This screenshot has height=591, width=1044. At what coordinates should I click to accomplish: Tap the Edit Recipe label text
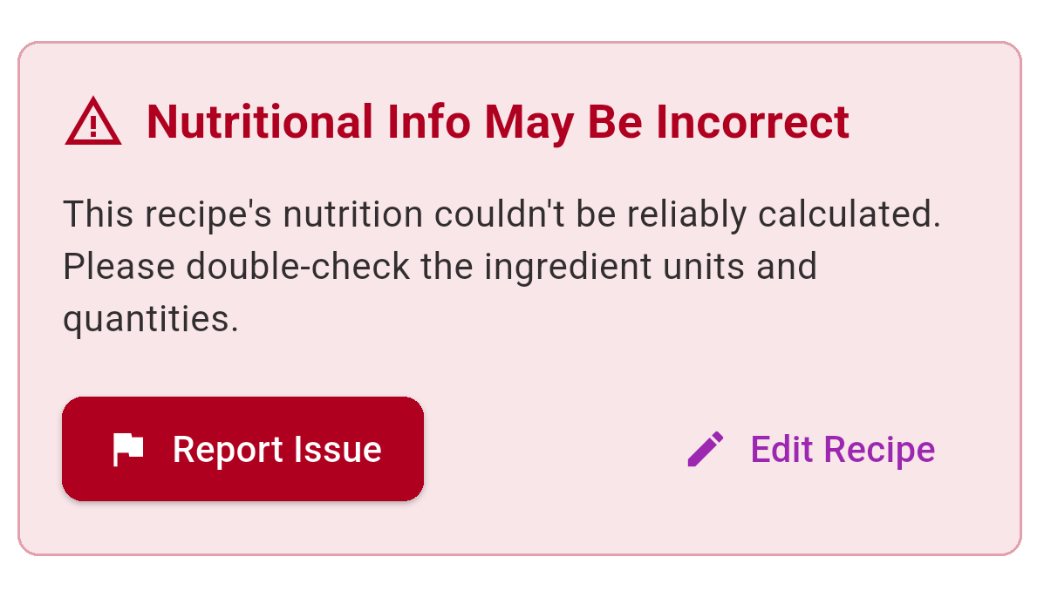click(842, 449)
